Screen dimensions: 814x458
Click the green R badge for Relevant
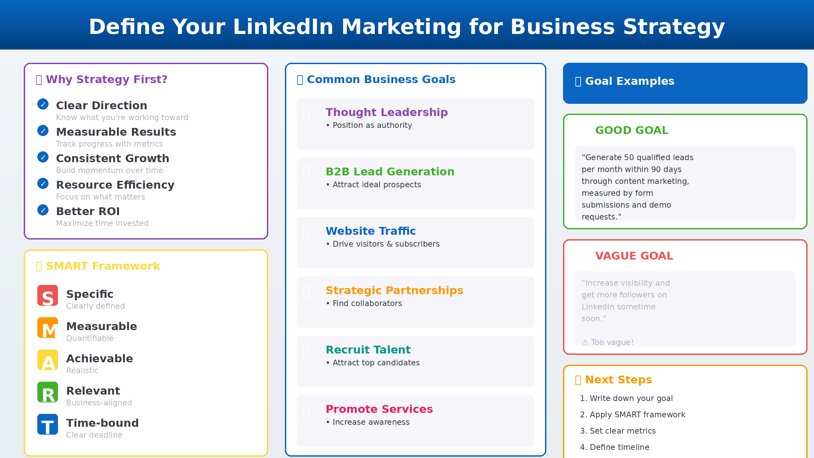pos(47,392)
